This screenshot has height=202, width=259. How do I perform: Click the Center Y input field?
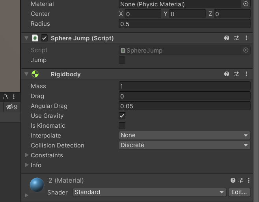coord(188,14)
